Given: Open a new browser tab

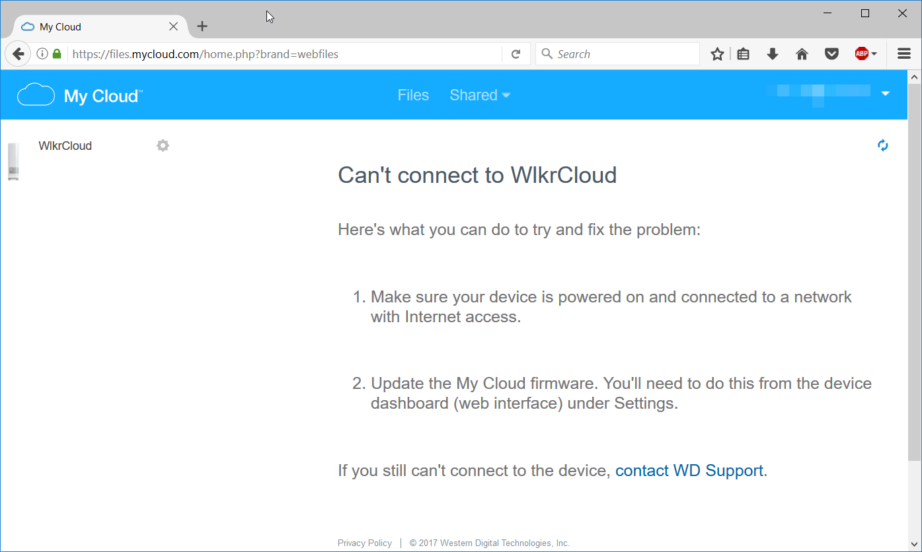Looking at the screenshot, I should pos(202,26).
